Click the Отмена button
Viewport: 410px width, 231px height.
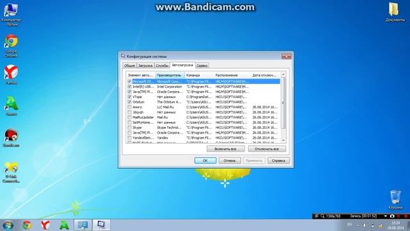(x=229, y=160)
